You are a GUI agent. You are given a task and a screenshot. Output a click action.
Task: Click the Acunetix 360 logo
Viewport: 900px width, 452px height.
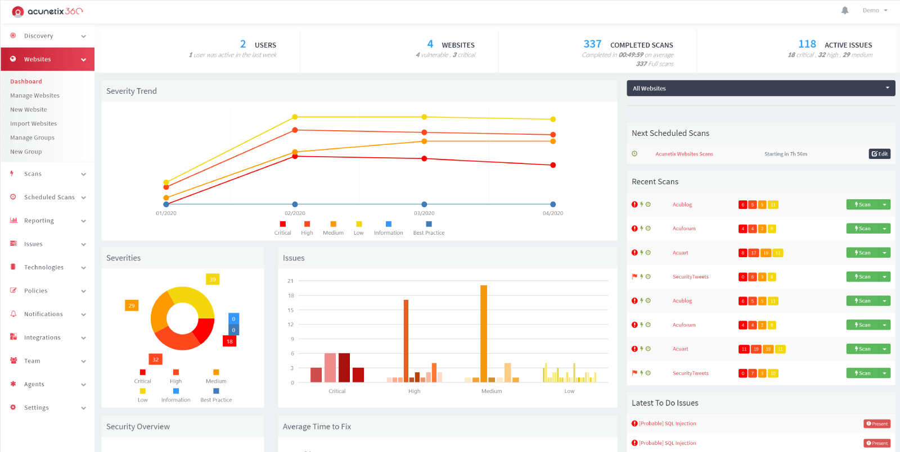[x=47, y=11]
